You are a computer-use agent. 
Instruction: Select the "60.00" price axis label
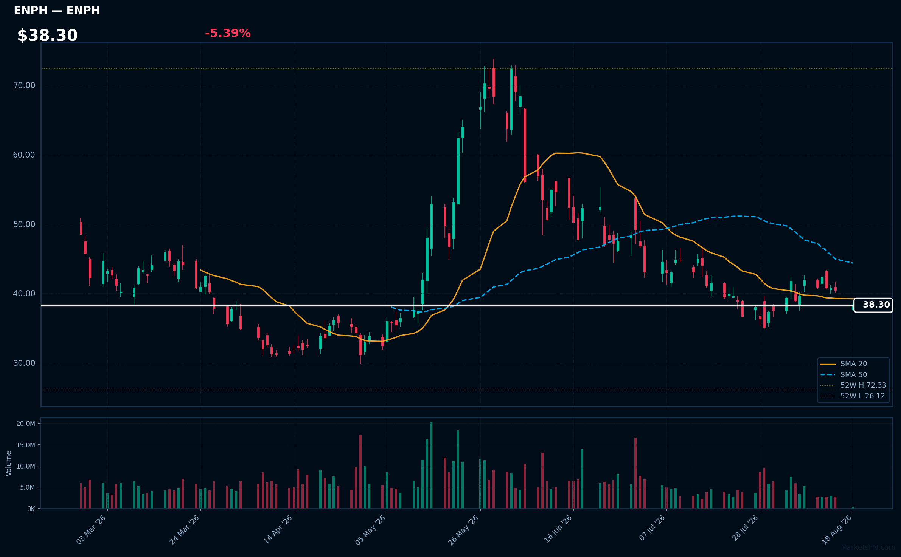pos(24,155)
